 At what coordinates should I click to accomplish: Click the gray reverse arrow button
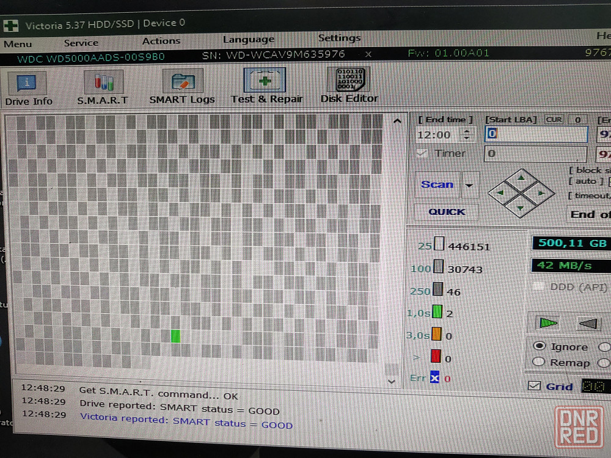tap(588, 323)
